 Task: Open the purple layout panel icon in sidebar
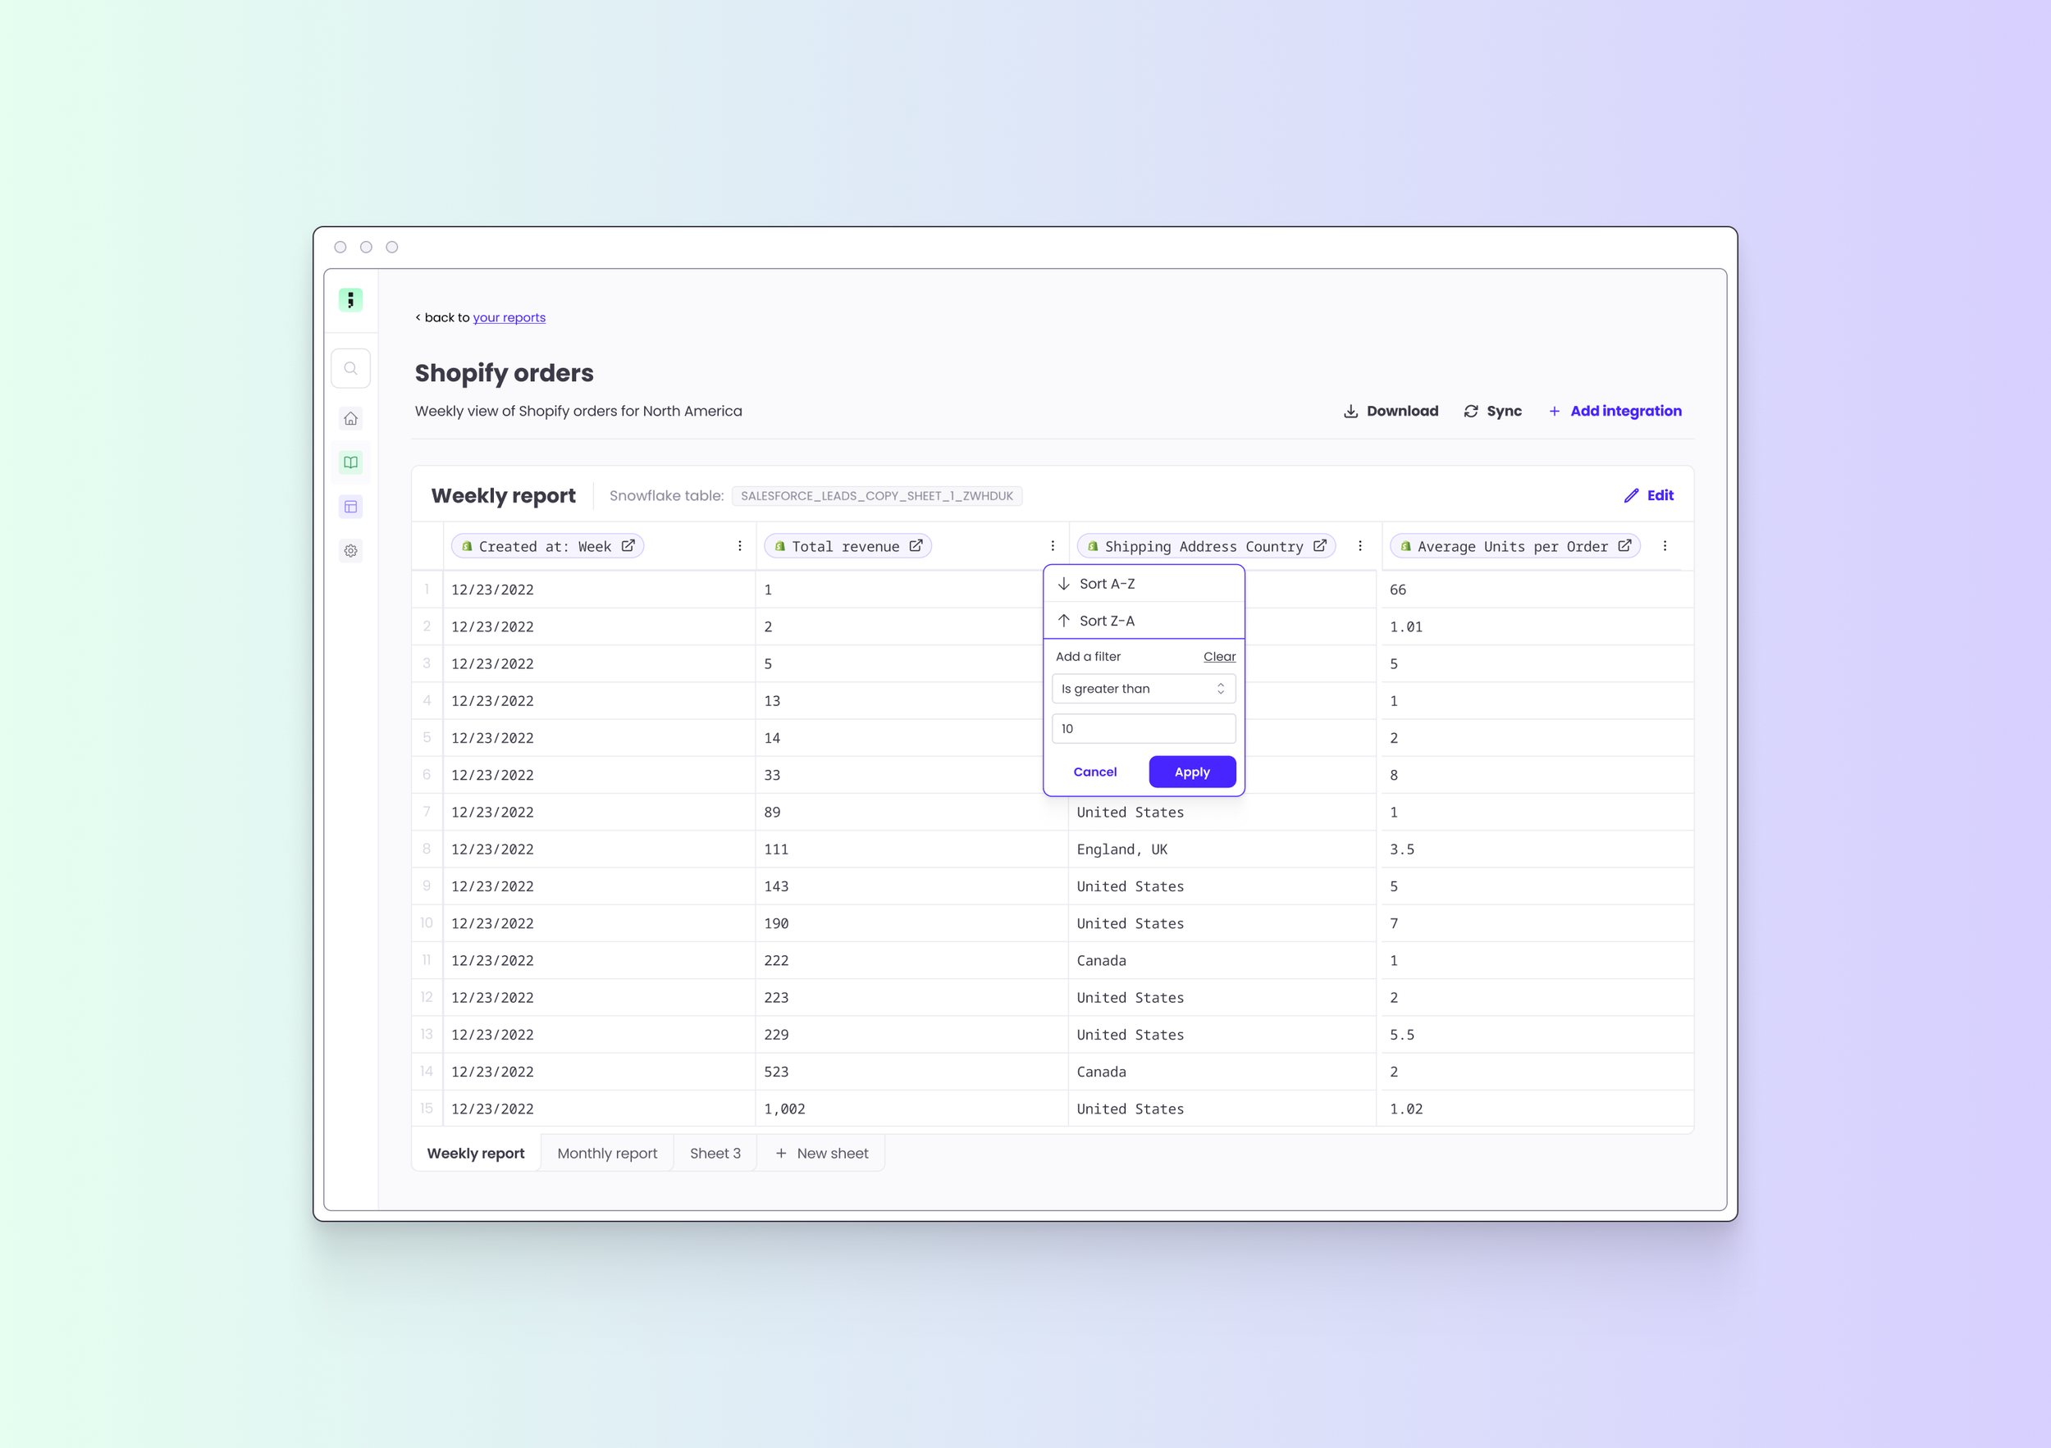coord(350,506)
